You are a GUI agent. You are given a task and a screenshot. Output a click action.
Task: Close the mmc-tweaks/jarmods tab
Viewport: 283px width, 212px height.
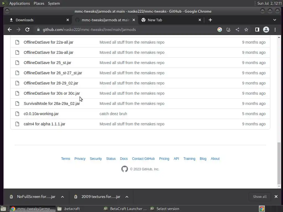pyautogui.click(x=134, y=20)
